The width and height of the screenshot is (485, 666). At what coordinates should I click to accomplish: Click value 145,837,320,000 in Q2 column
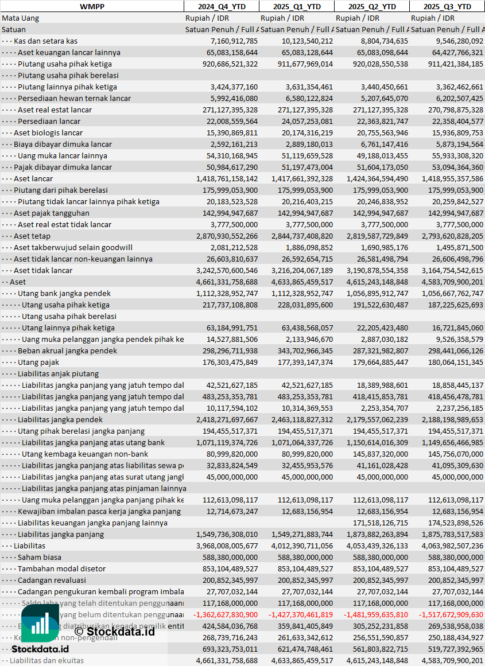(x=380, y=454)
